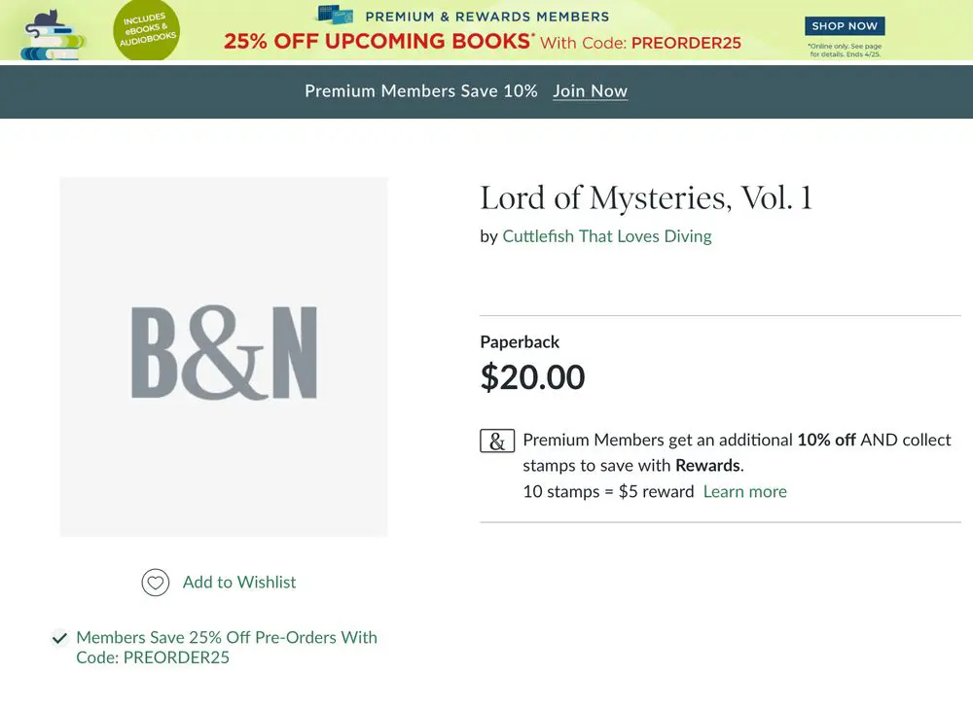Click the Premium Members Save 10% text
Image resolution: width=973 pixels, height=709 pixels.
420,90
